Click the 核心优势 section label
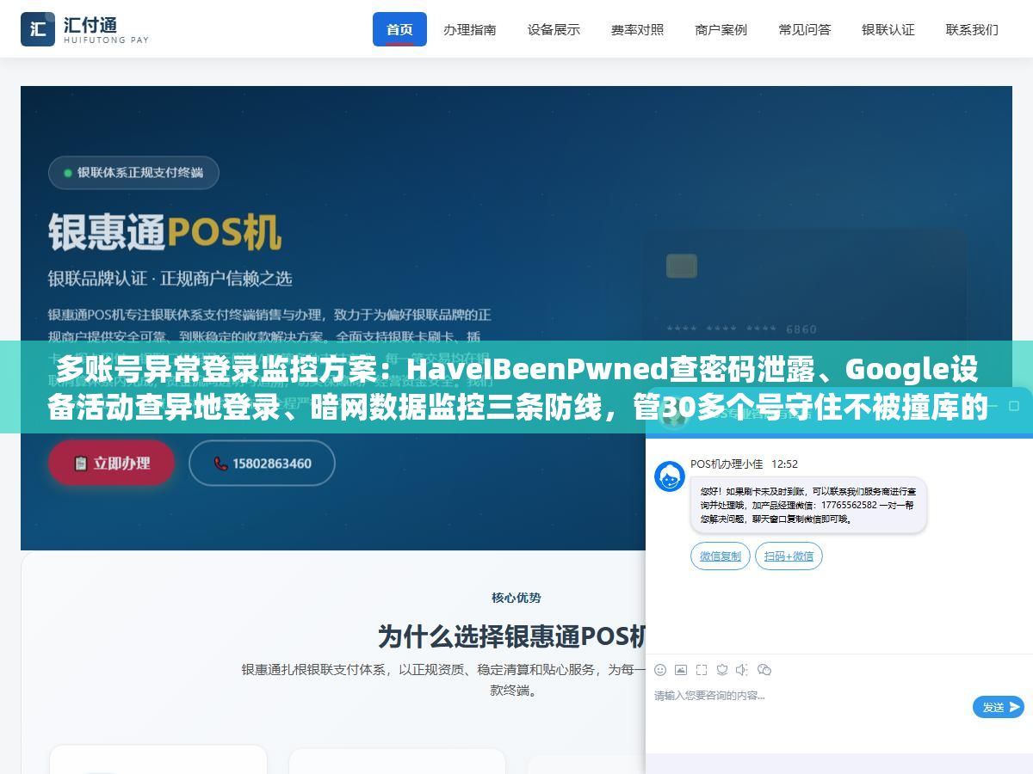 (516, 598)
